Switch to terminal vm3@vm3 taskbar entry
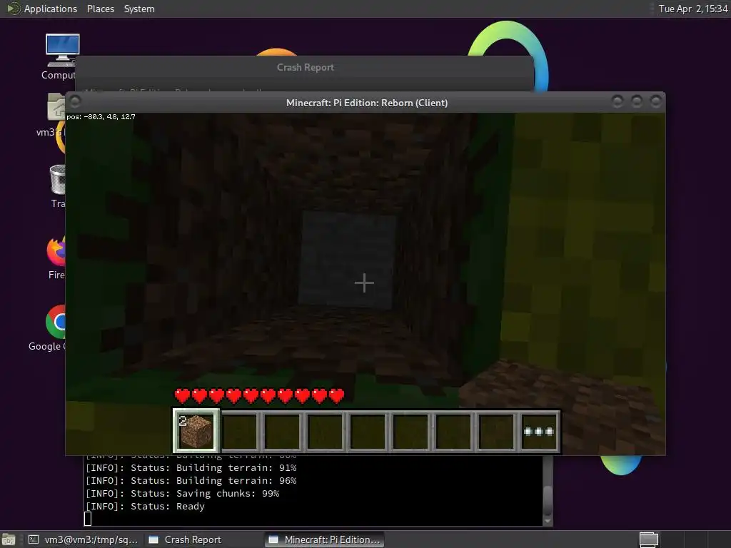 click(x=84, y=539)
